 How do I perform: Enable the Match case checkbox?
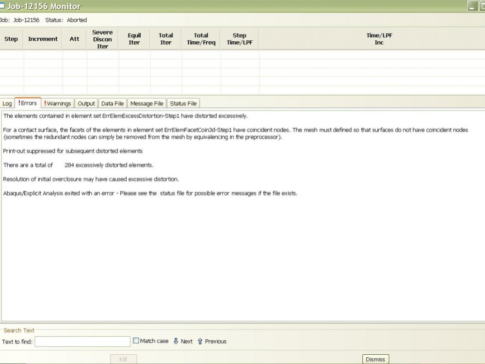click(136, 341)
